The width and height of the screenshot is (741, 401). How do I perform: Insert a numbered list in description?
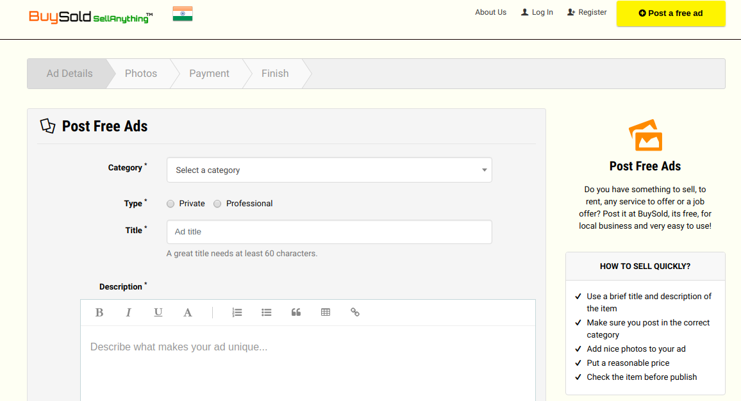pos(237,313)
